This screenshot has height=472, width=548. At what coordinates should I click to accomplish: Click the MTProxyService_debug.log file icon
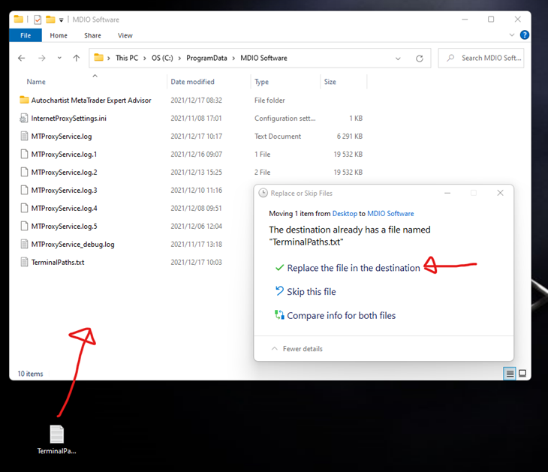pos(24,244)
